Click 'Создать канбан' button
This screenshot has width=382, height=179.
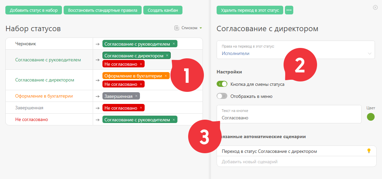pyautogui.click(x=163, y=10)
